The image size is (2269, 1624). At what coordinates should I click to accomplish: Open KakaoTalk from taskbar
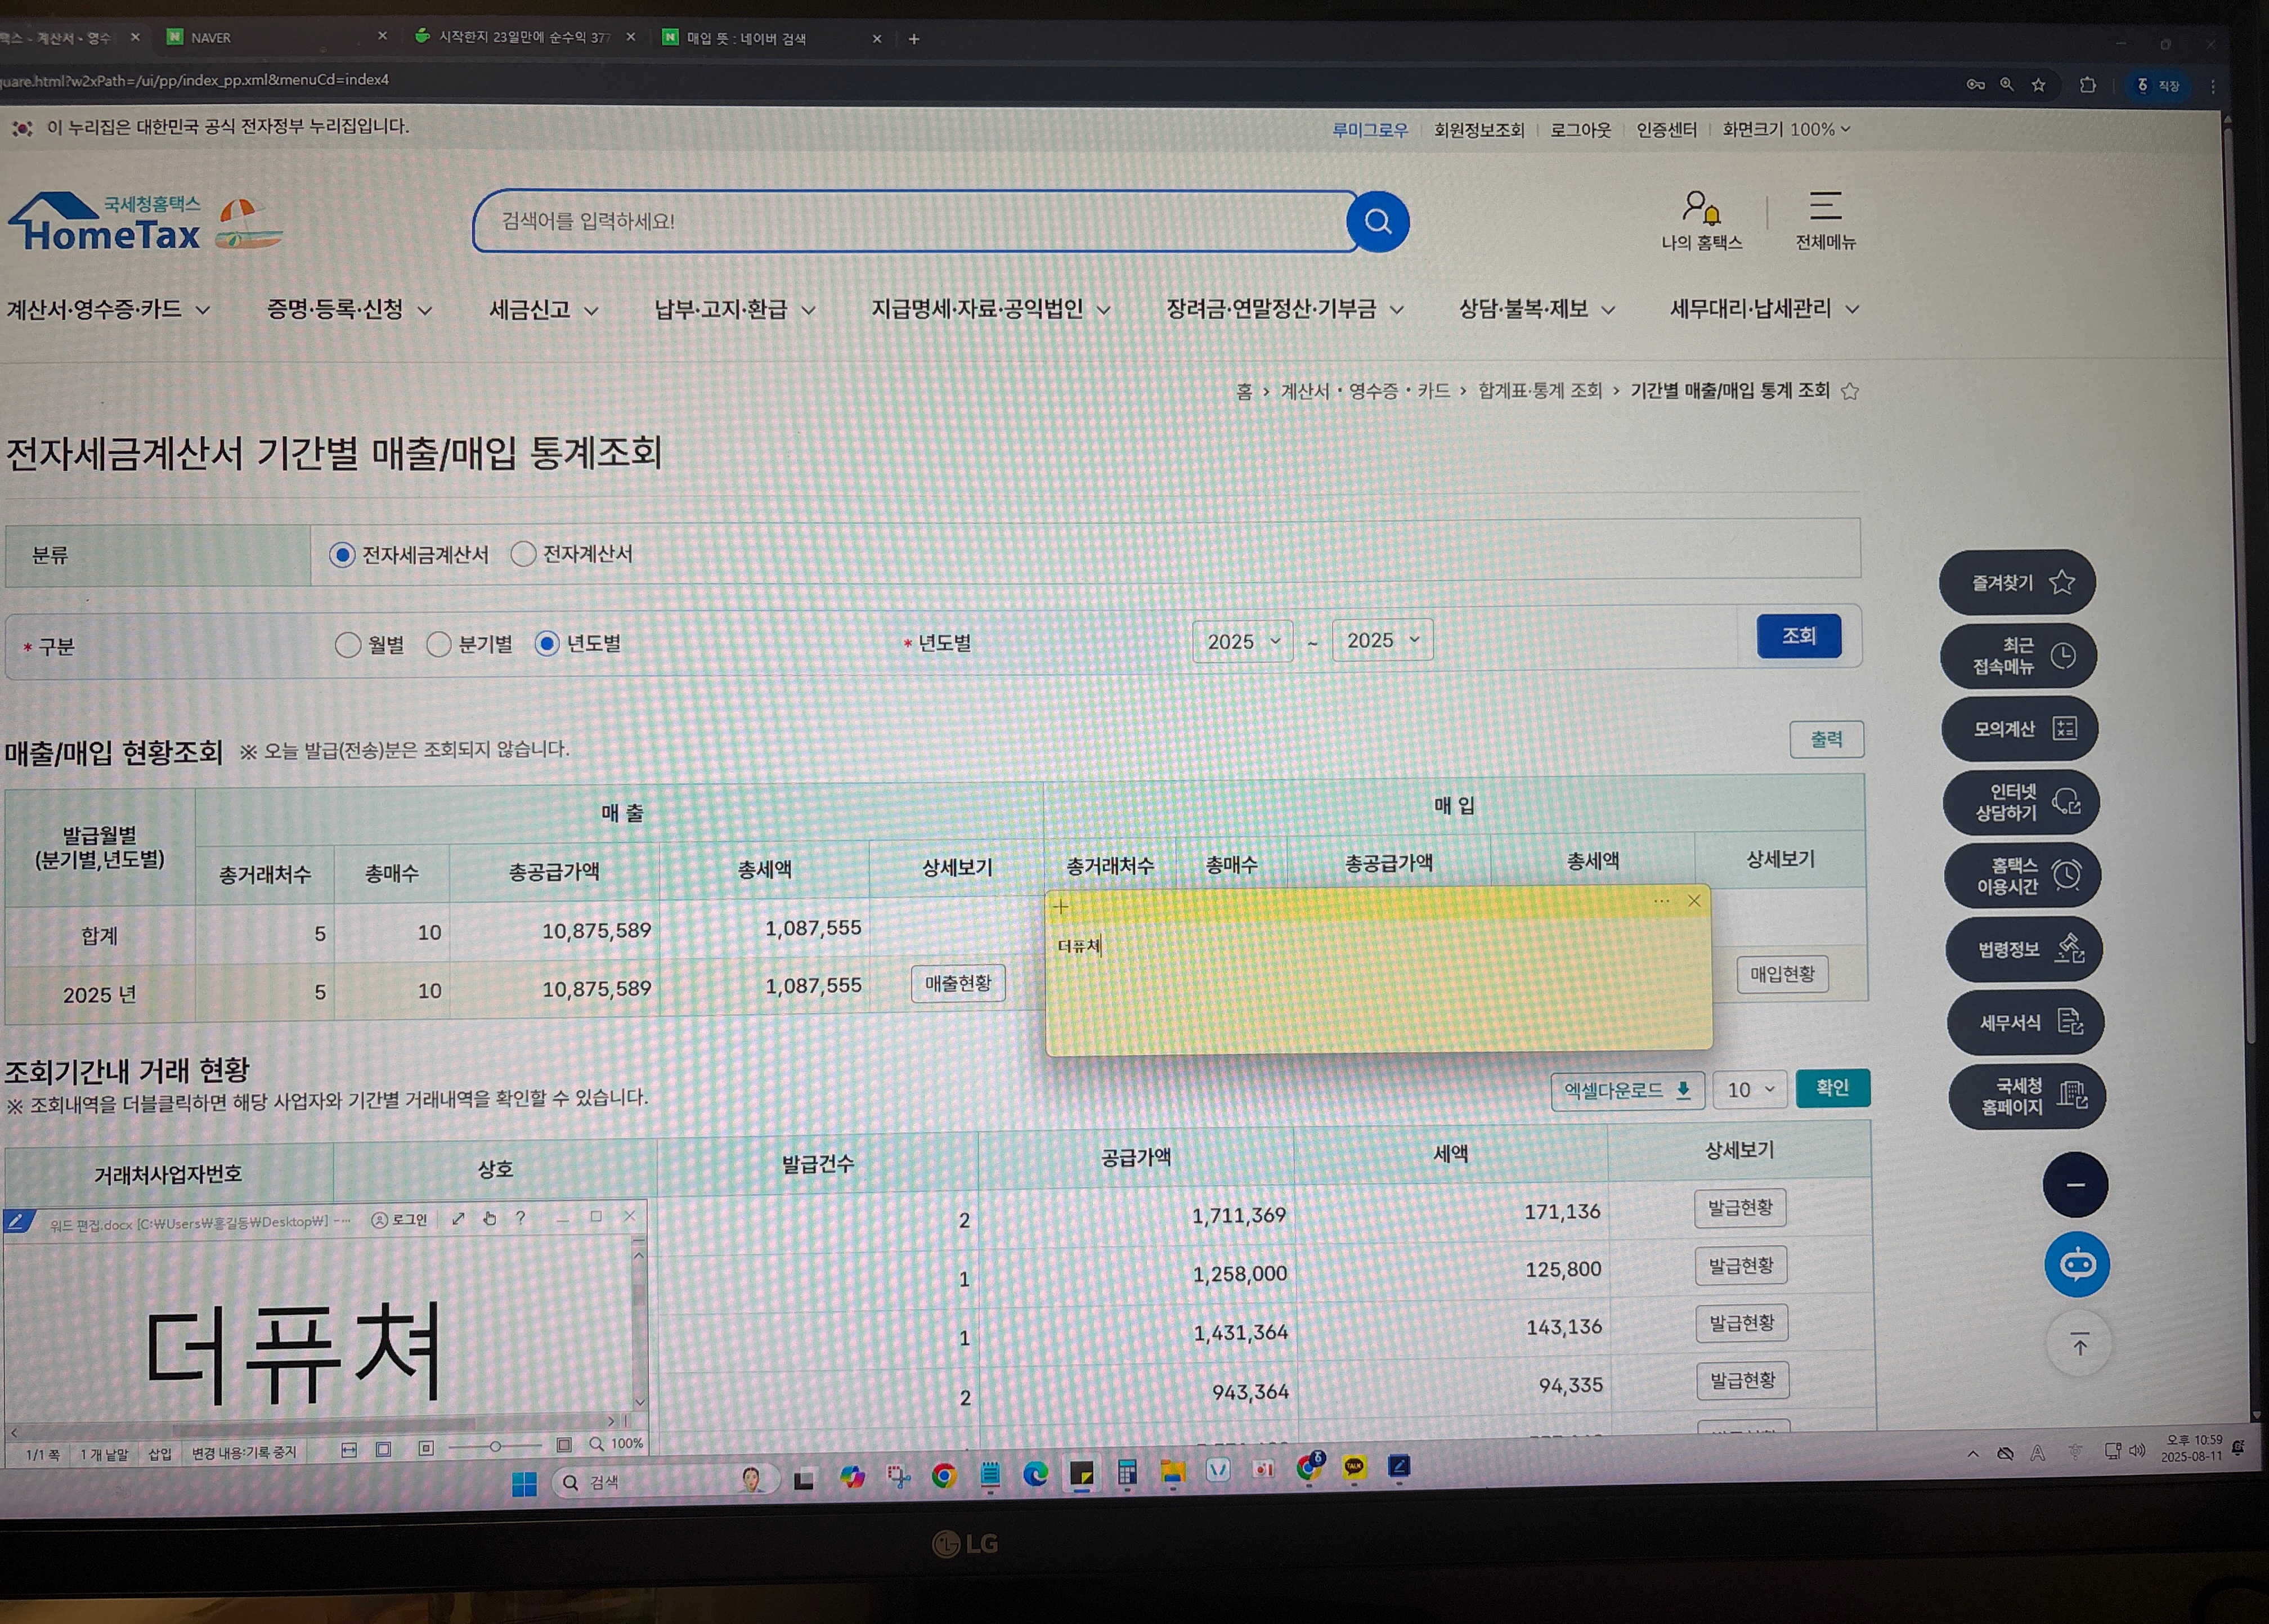(1354, 1467)
